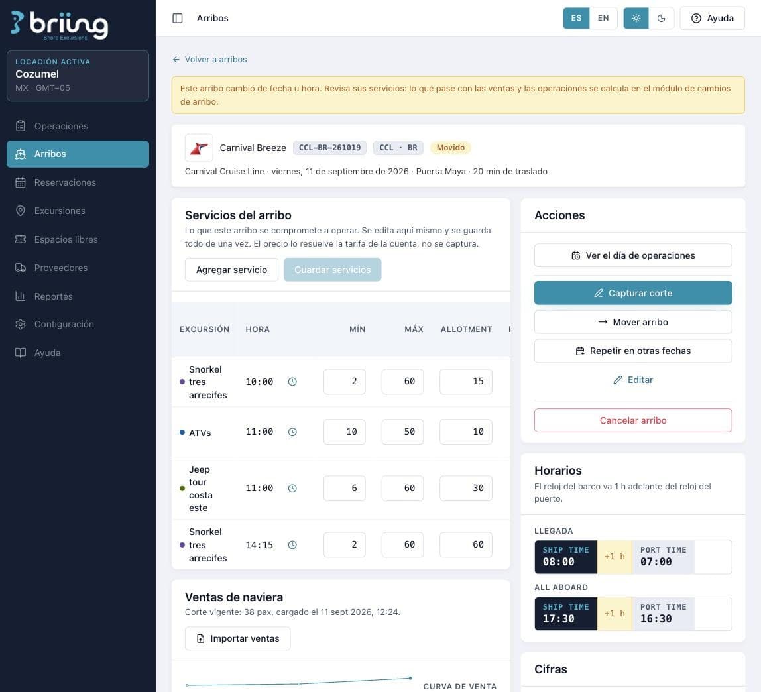Viewport: 761px width, 692px height.
Task: Edit Allotment field of Jeep tour row
Action: (466, 489)
